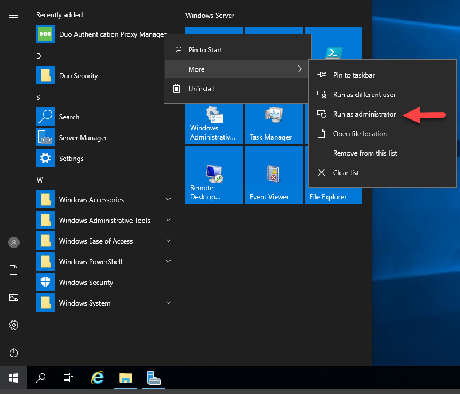Select Remove from this list
The width and height of the screenshot is (460, 394).
pyautogui.click(x=382, y=153)
